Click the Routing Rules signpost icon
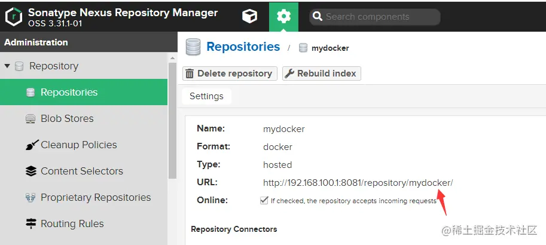The width and height of the screenshot is (546, 245). click(x=31, y=223)
